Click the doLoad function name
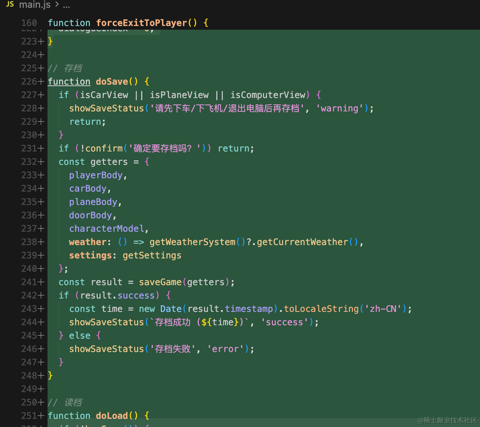The image size is (480, 427). [x=112, y=415]
